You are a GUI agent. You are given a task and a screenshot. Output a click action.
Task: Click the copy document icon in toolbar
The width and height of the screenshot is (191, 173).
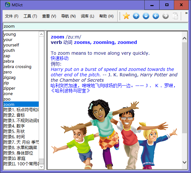click(175, 16)
